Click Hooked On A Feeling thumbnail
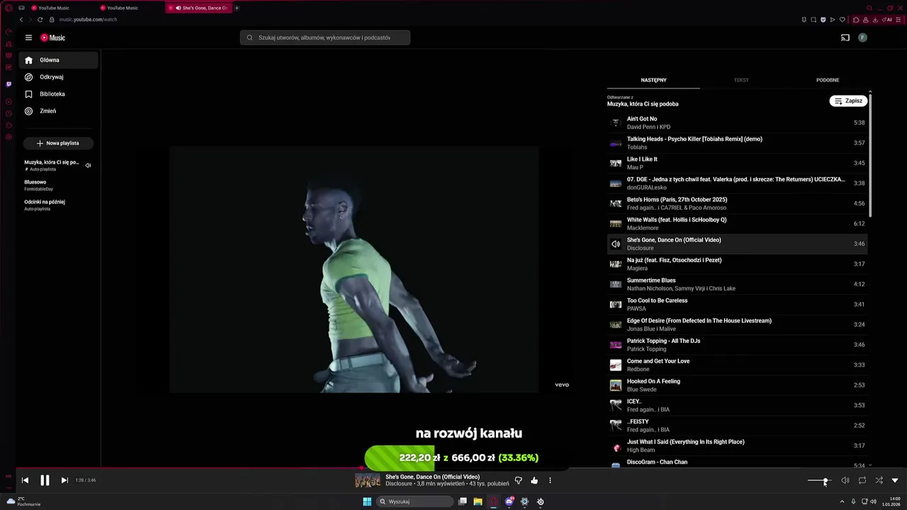The image size is (907, 510). click(x=616, y=385)
